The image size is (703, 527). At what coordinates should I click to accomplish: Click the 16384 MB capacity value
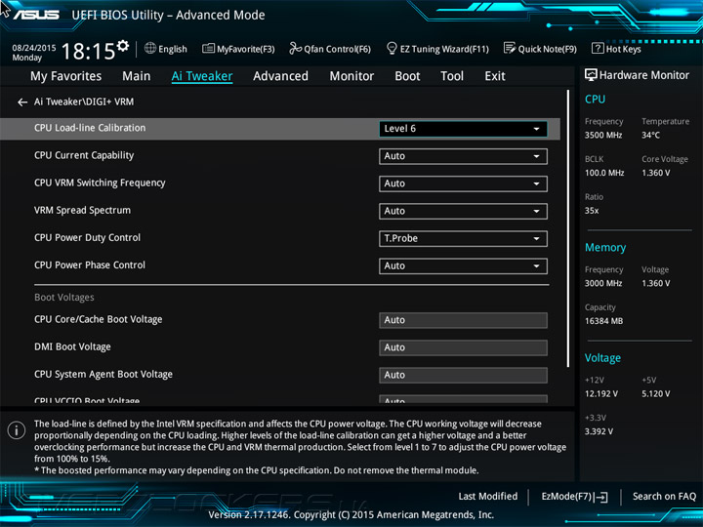604,321
